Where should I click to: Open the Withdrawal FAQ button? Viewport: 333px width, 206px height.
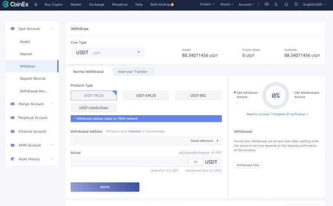pos(248,165)
